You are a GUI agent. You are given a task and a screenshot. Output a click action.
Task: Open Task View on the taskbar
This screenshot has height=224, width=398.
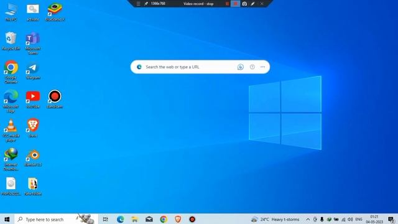[x=105, y=219]
